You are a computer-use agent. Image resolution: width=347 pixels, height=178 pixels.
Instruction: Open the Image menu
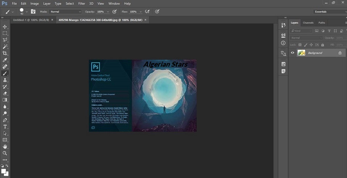click(x=34, y=4)
